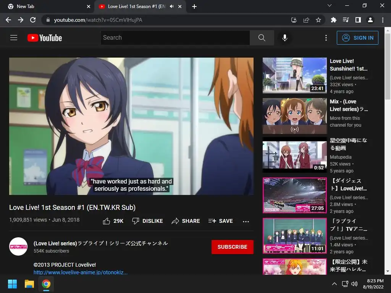Share this page icon in address bar
This screenshot has width=391, height=293.
(306, 20)
